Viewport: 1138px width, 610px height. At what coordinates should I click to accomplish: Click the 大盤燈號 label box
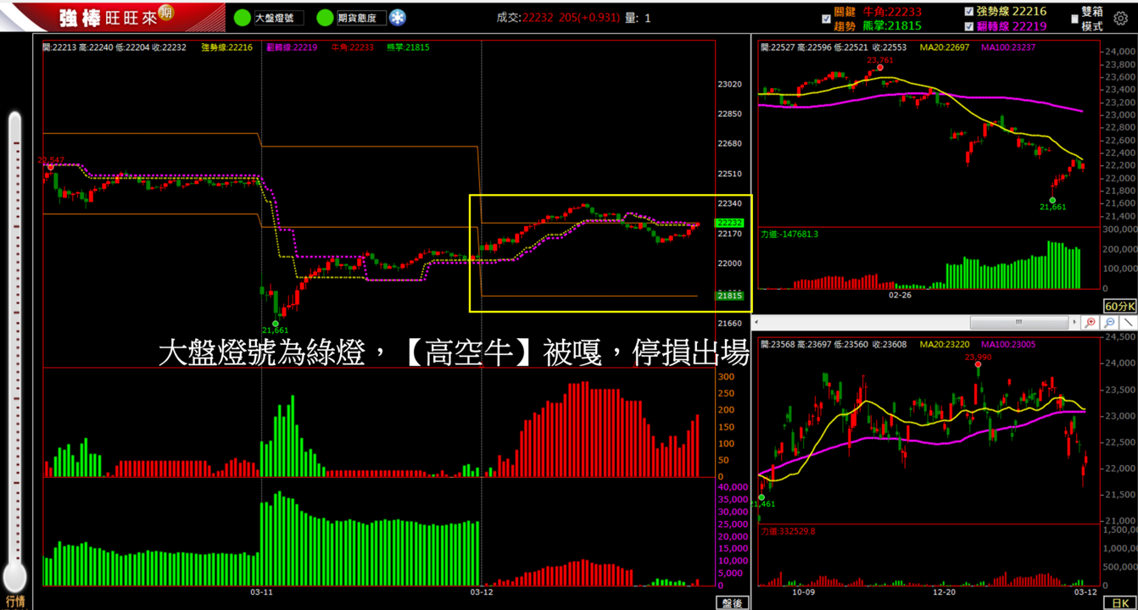coord(278,18)
